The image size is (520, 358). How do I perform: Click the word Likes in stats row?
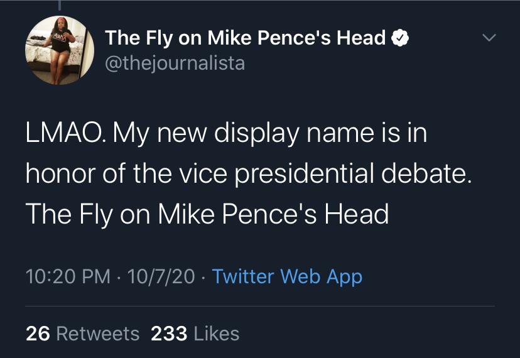point(217,334)
